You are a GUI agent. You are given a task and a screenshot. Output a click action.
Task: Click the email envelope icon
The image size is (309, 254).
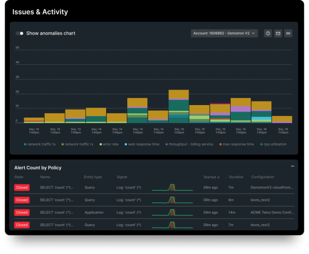278,33
